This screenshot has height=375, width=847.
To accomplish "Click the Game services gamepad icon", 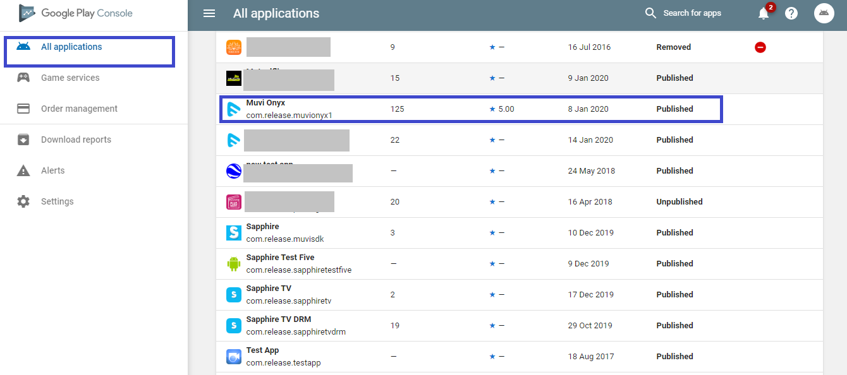I will [x=23, y=78].
